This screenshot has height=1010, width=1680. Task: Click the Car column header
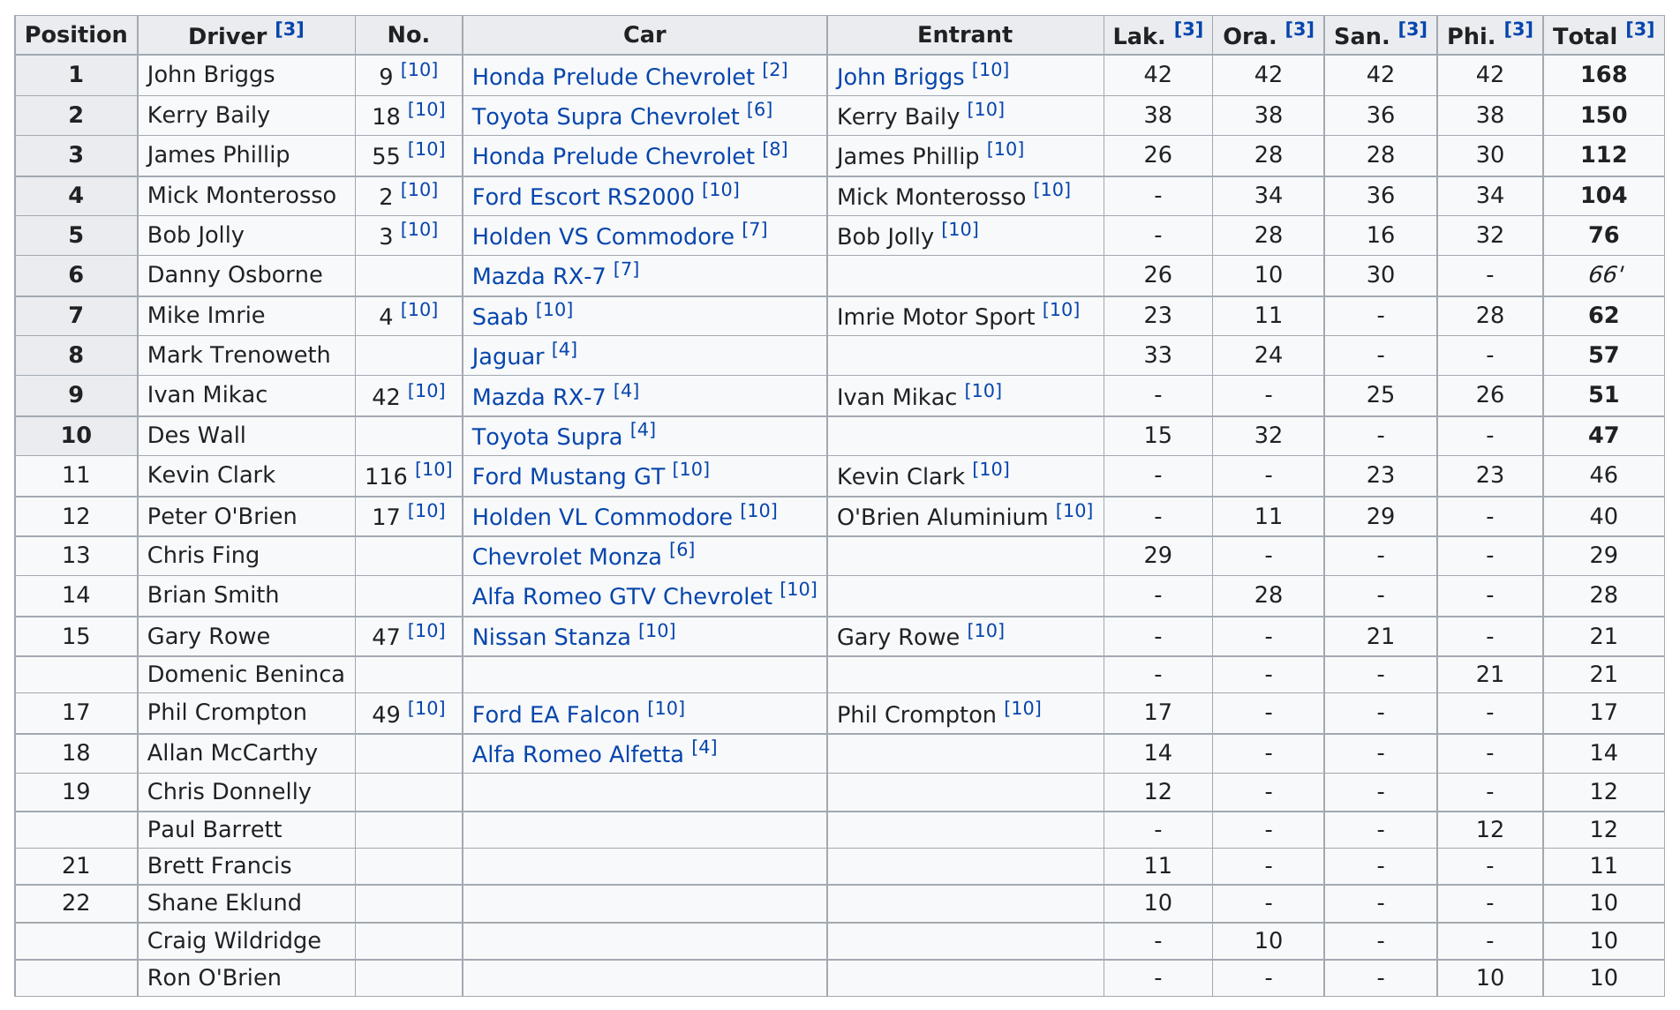pos(644,35)
